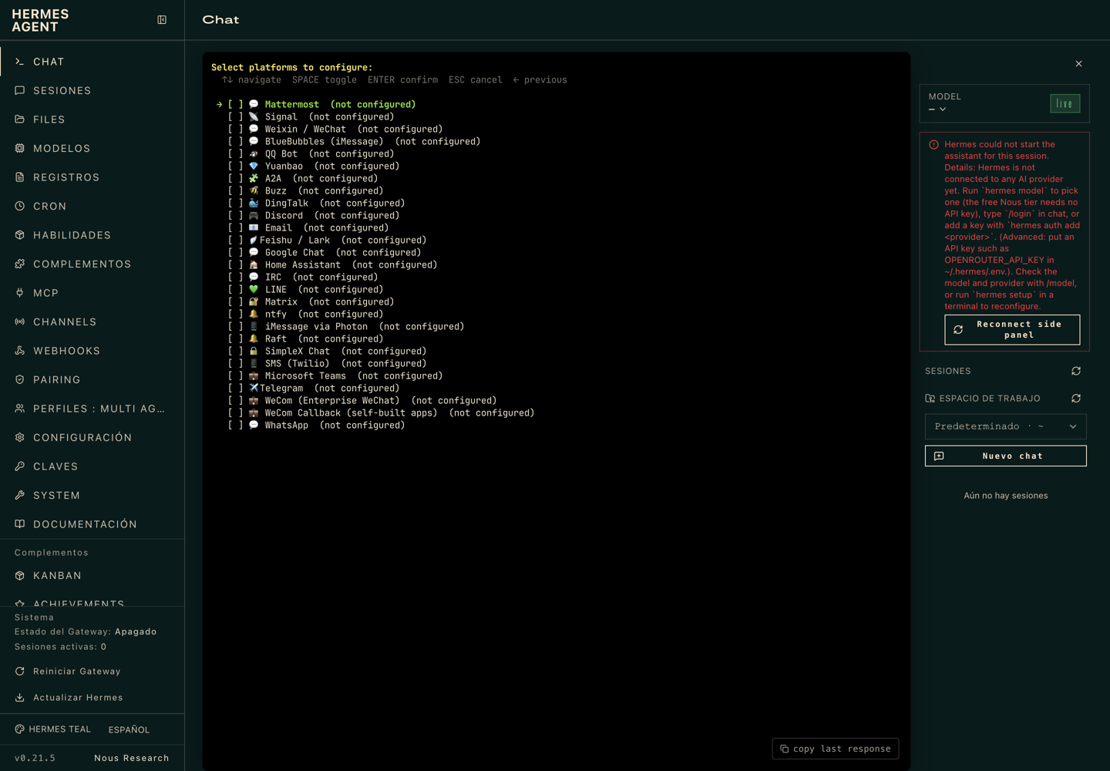
Task: Navigate to Webhooks
Action: [92, 351]
